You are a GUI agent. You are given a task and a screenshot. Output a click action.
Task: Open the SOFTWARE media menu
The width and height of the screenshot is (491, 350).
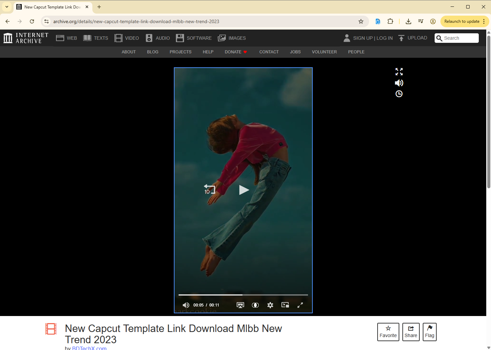194,38
